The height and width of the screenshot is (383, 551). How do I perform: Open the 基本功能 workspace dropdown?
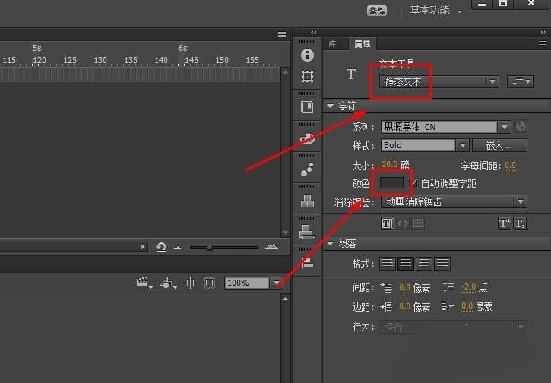point(435,11)
